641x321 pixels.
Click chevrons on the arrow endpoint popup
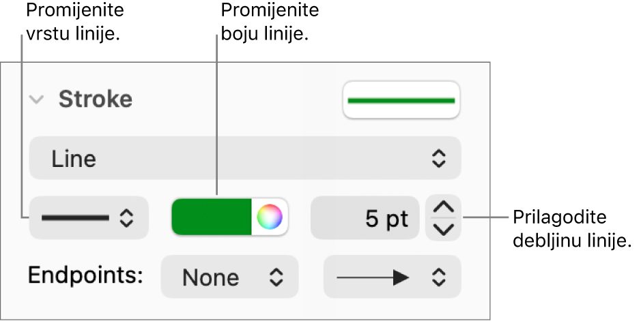click(438, 277)
